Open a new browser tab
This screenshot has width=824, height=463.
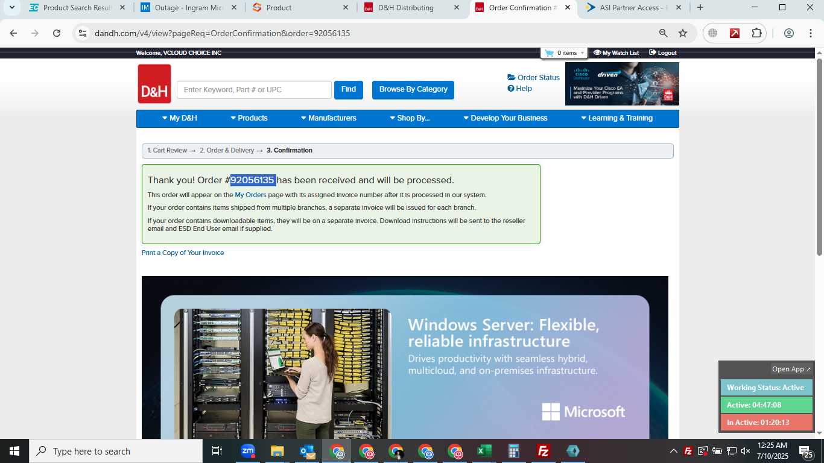click(700, 8)
